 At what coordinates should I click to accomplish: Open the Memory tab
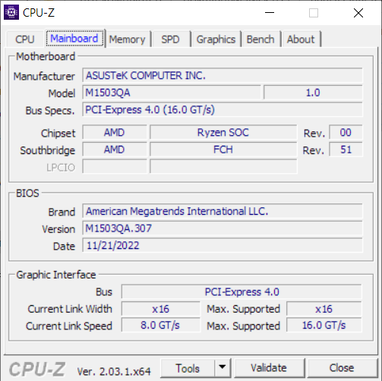[128, 39]
